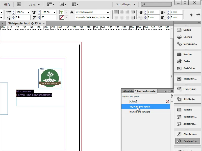
Task: Click the green text fill color swatch
Action: pos(62,12)
